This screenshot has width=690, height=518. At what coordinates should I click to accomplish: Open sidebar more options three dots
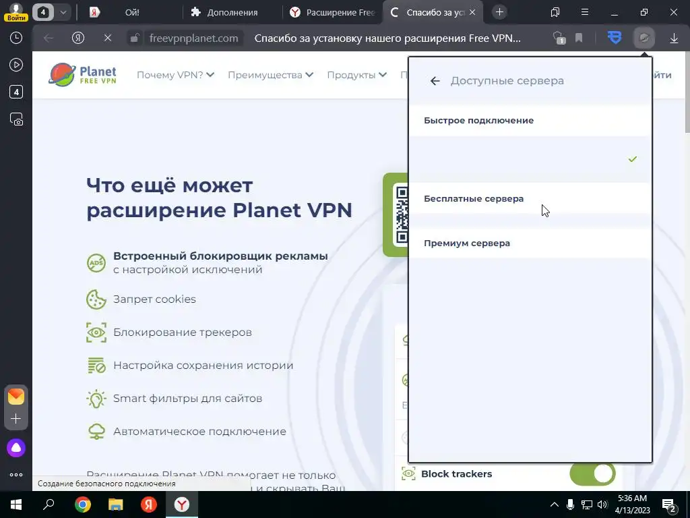tap(16, 475)
